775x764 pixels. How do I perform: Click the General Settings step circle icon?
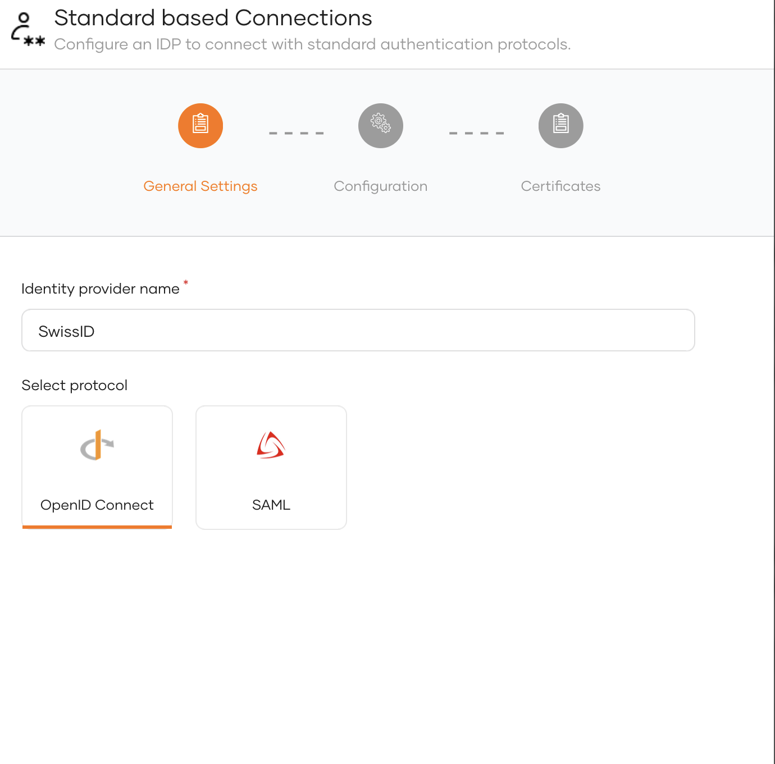[200, 126]
